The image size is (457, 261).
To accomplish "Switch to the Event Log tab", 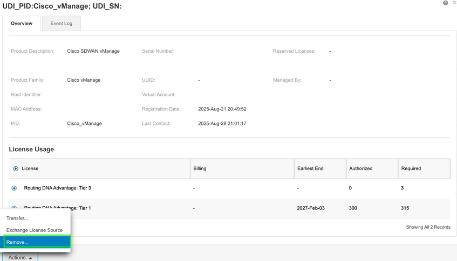I will pos(61,23).
